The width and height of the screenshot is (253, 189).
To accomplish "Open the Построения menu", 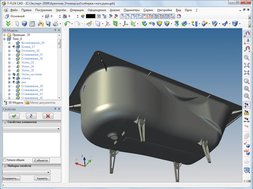I will pos(43,10).
